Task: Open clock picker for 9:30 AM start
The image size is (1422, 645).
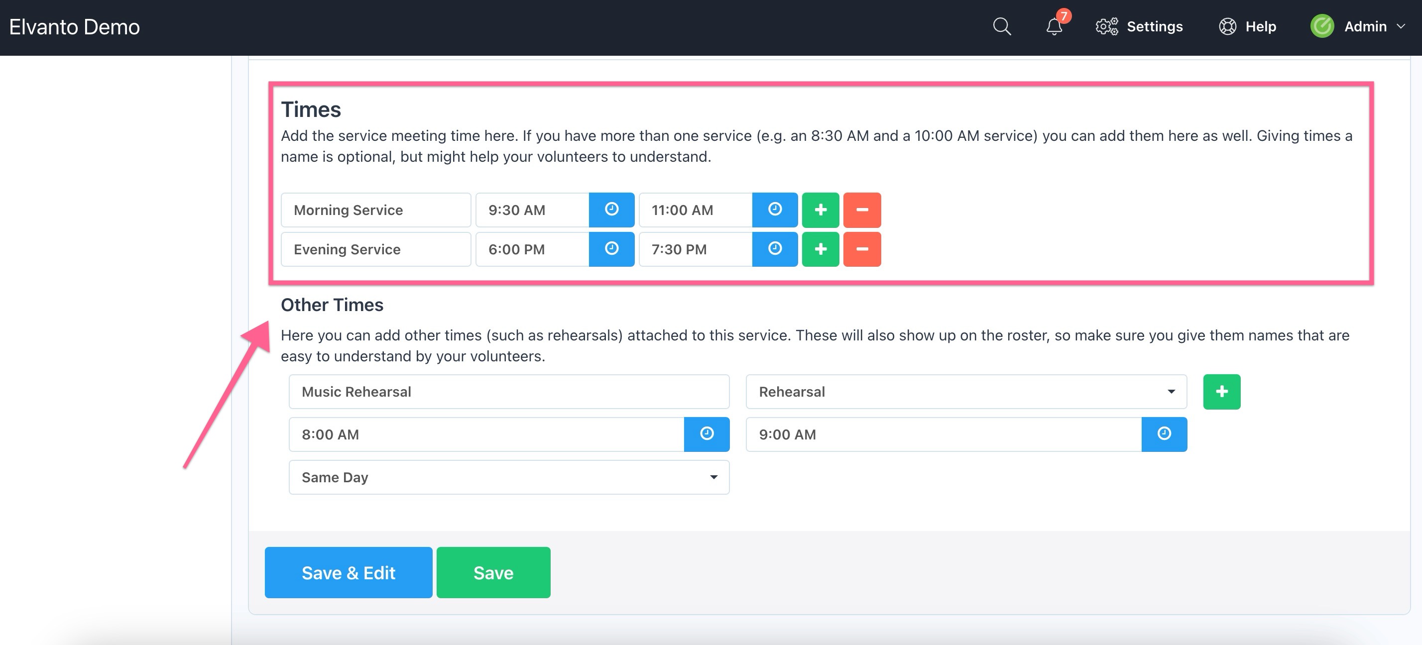Action: (x=611, y=210)
